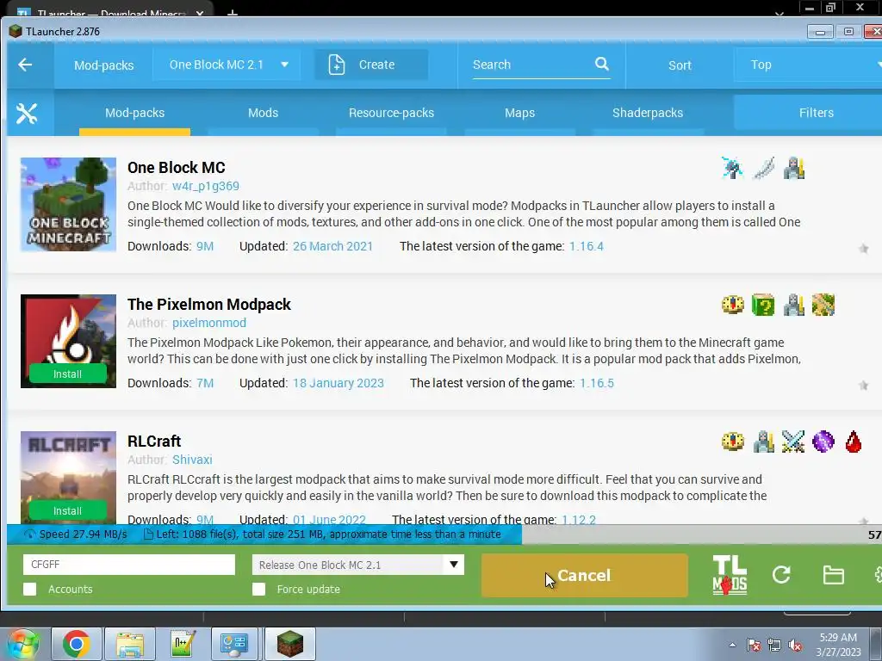
Task: Click the map category icon on Pixelmon row
Action: pyautogui.click(x=823, y=306)
